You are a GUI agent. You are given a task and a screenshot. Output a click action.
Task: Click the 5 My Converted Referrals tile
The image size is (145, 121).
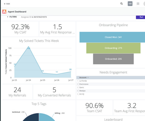pos(54,92)
